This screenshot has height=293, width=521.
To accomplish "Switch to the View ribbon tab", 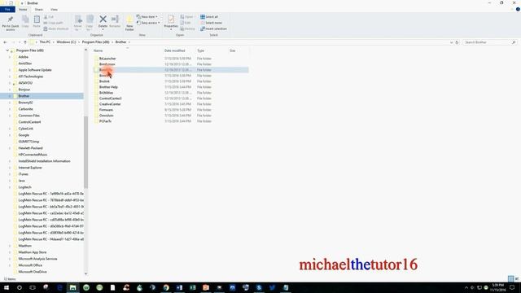I will (x=54, y=10).
